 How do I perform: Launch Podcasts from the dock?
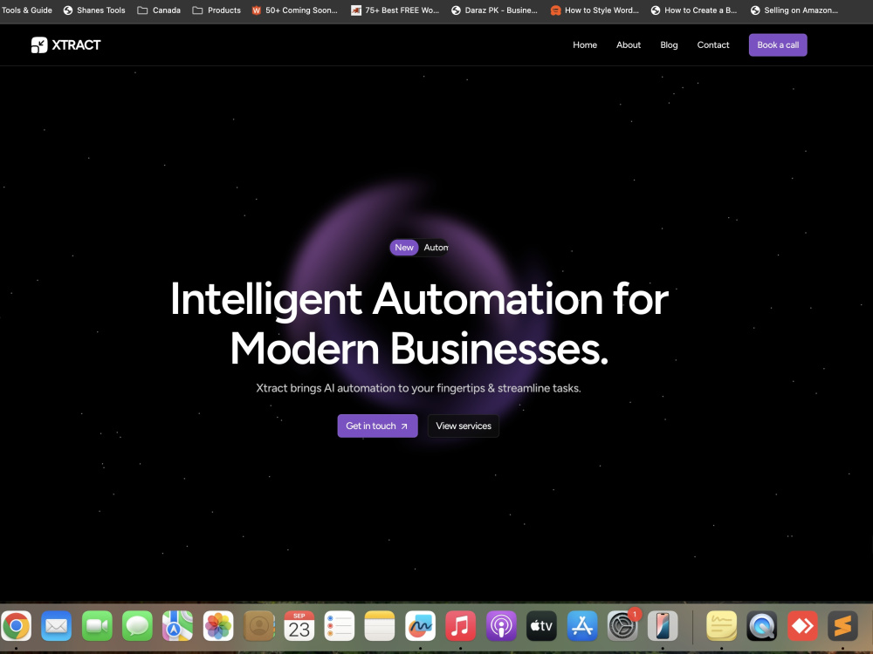point(501,625)
